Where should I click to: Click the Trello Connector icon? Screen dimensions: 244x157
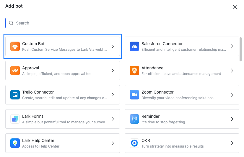15,95
